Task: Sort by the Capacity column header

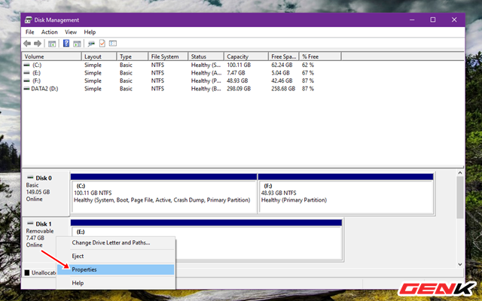Action: pyautogui.click(x=237, y=56)
